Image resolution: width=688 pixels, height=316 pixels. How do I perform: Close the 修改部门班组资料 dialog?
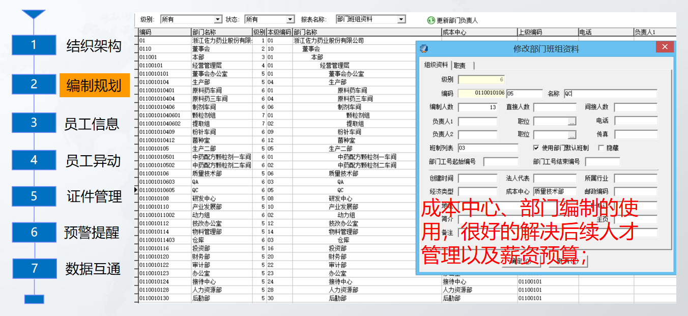[x=665, y=47]
